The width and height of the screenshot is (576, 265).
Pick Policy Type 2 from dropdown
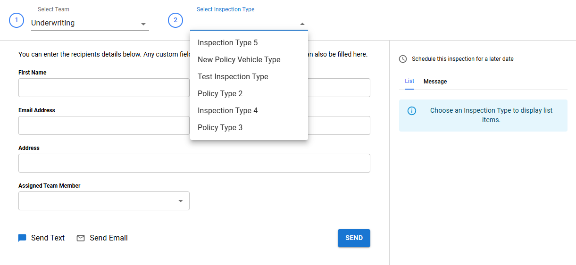click(x=249, y=94)
